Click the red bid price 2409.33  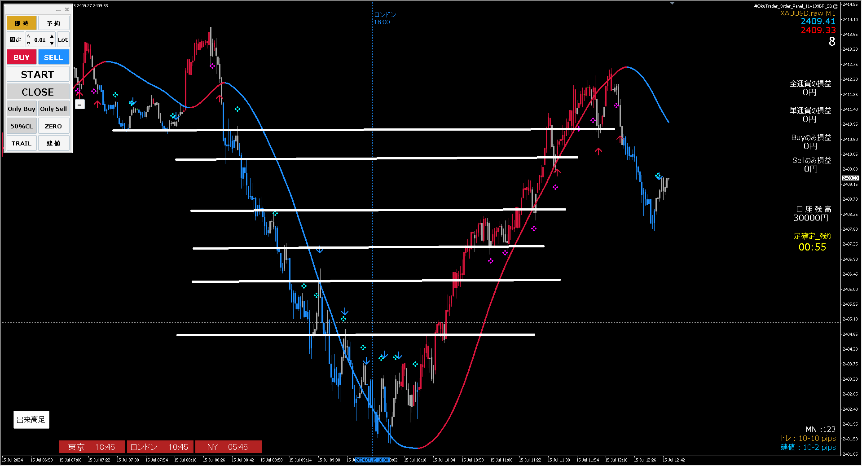click(818, 30)
